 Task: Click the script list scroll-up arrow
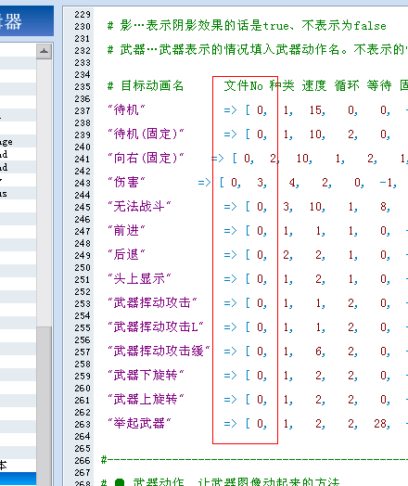[44, 51]
